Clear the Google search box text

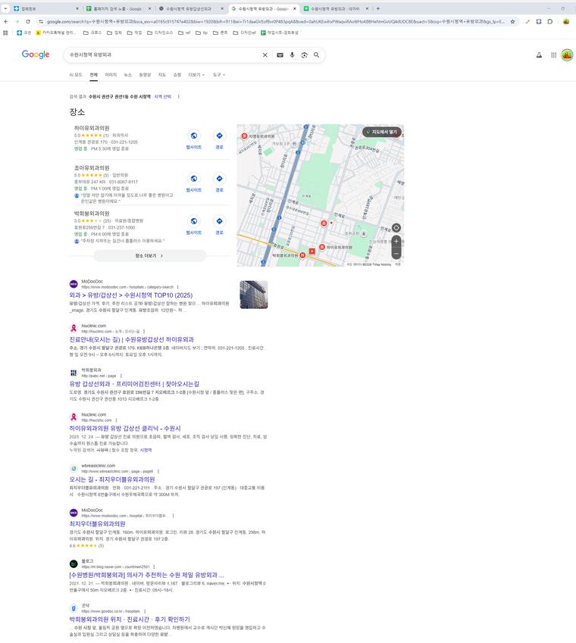[265, 55]
